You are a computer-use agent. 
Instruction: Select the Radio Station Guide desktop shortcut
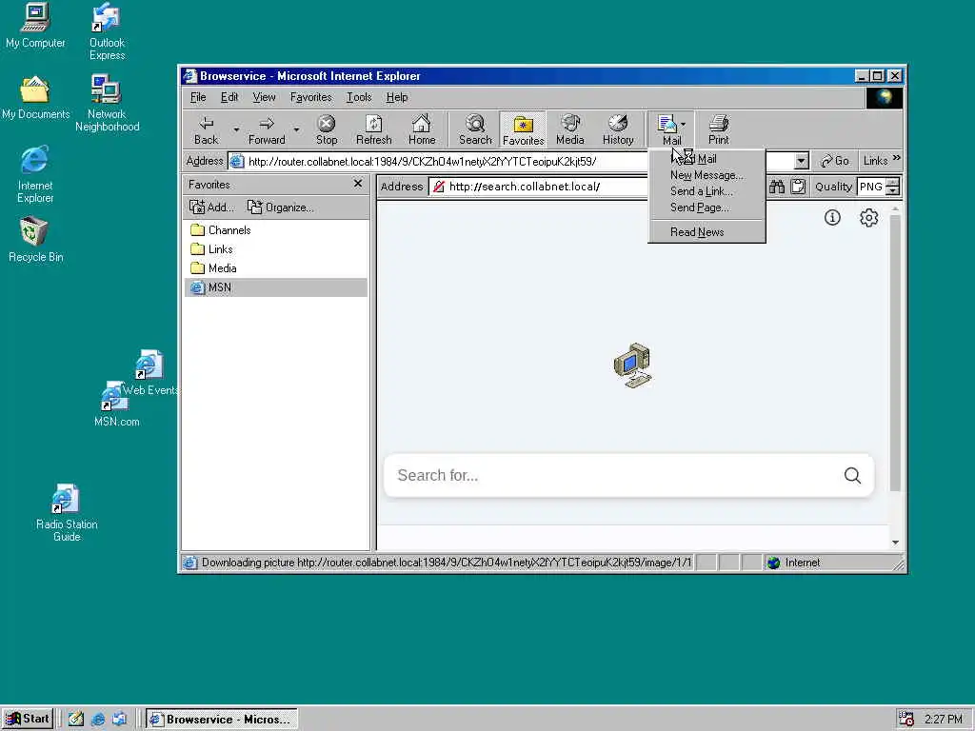pos(66,513)
